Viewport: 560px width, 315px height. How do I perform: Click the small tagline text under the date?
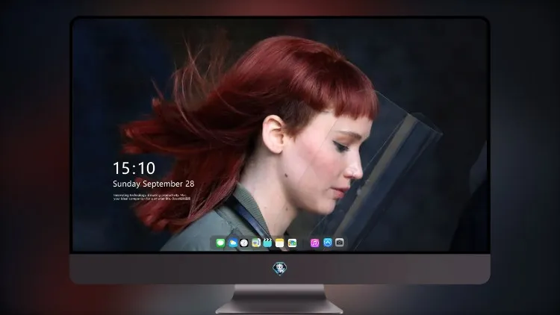(152, 197)
